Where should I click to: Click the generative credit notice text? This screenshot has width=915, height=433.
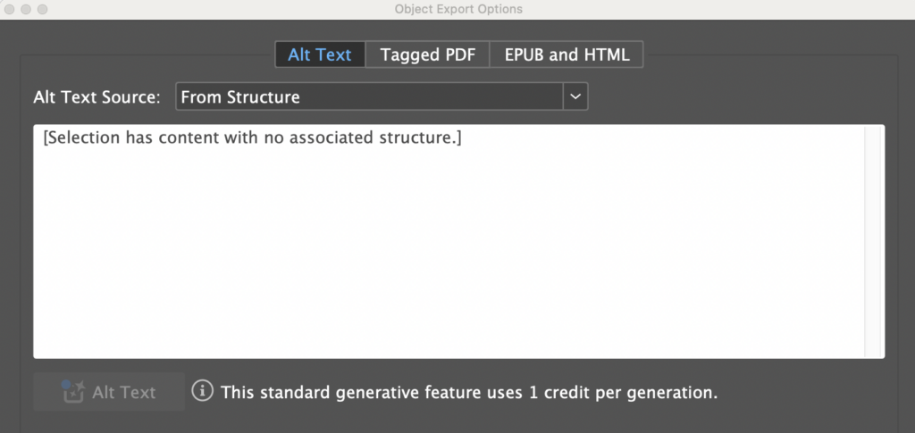[469, 392]
